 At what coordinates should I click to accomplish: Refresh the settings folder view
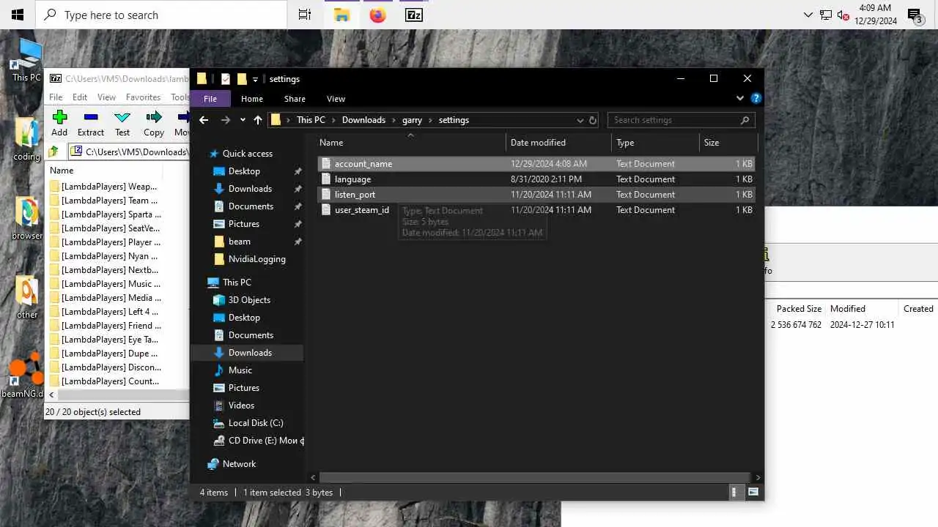593,120
